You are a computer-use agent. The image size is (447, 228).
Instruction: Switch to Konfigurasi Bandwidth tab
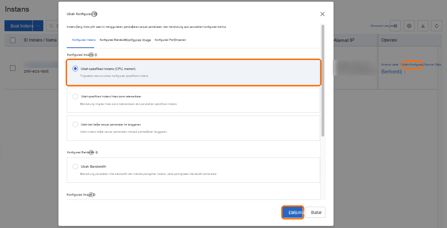(113, 40)
